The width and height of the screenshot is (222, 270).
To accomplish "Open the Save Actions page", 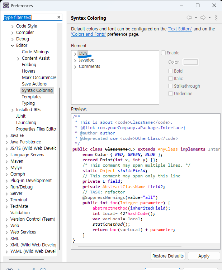I will coord(34,84).
